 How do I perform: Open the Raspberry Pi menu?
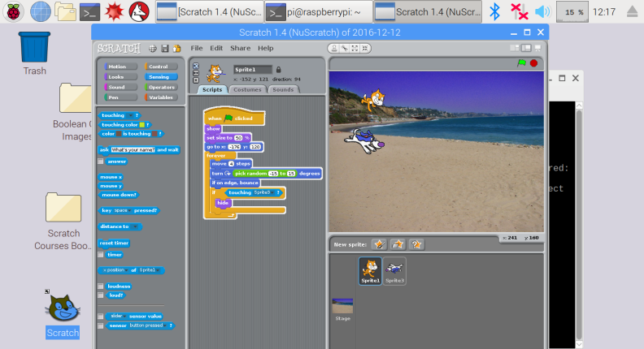(x=13, y=11)
